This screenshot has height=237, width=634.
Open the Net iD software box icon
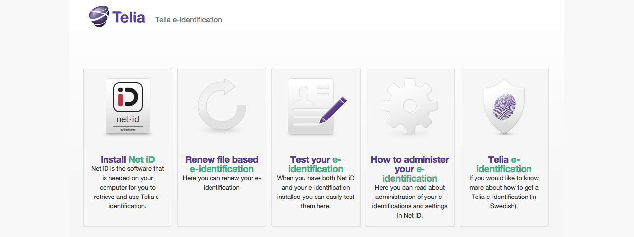coord(128,106)
